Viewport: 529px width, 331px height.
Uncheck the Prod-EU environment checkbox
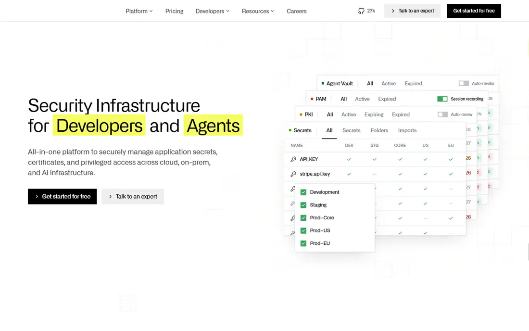tap(303, 243)
